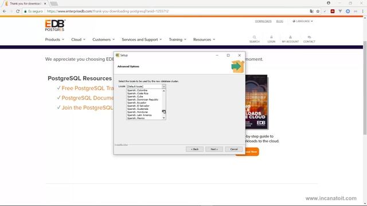Click the Next button in Setup

(x=214, y=149)
